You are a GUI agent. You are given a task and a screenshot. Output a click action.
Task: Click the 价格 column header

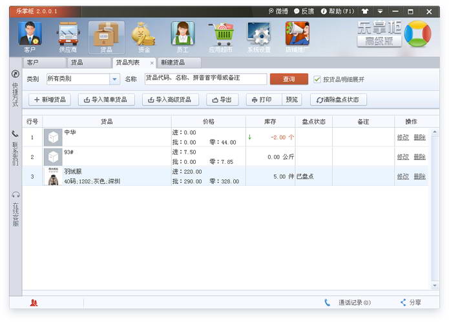(209, 121)
